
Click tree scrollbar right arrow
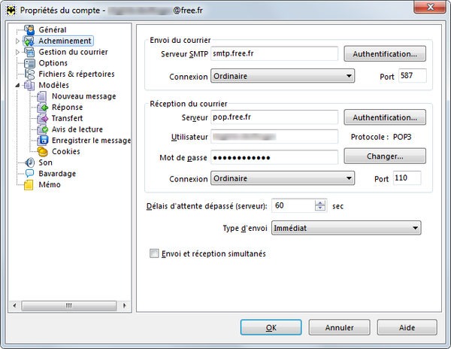(125, 305)
